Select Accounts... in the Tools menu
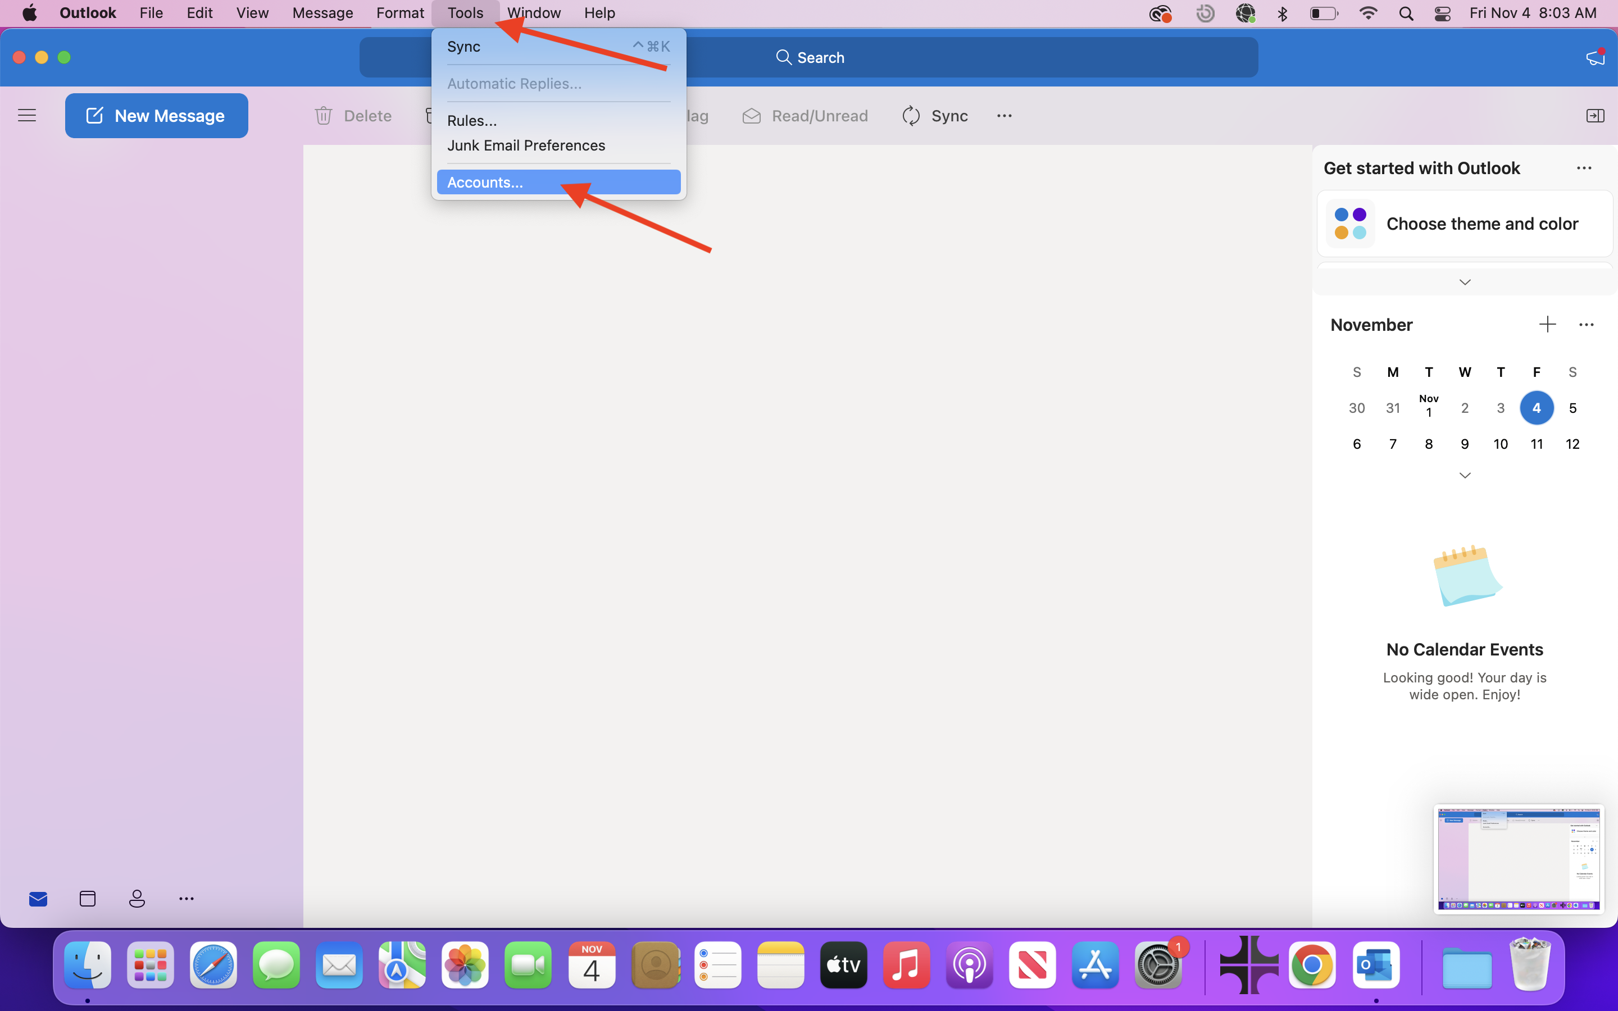Screen dimensions: 1618x1011 [485, 183]
